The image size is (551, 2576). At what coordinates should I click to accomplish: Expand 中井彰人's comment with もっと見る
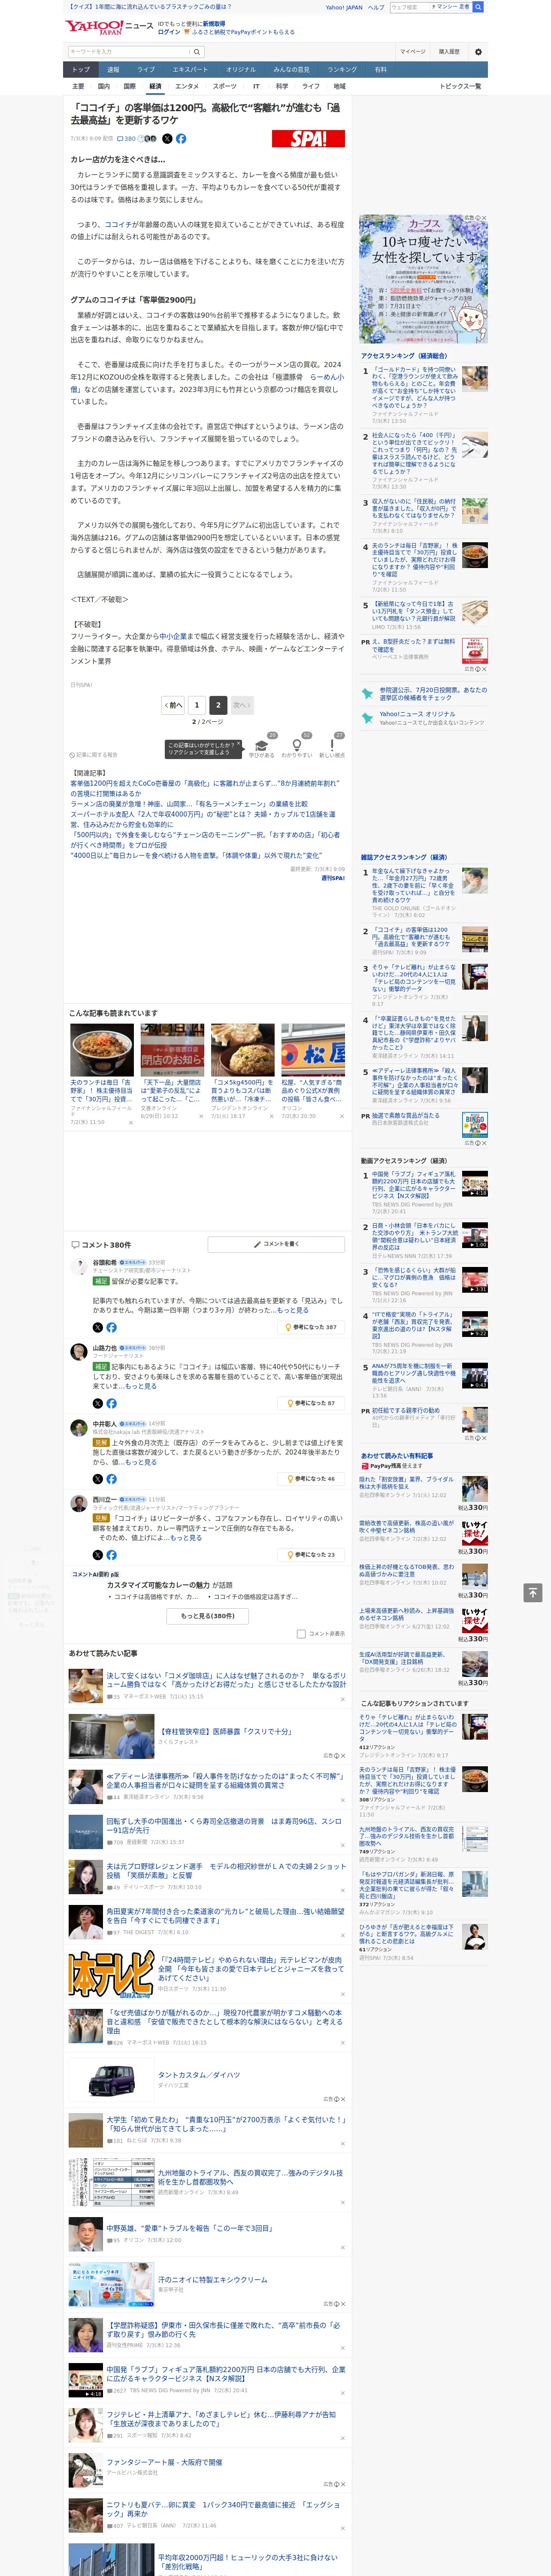pyautogui.click(x=141, y=1462)
